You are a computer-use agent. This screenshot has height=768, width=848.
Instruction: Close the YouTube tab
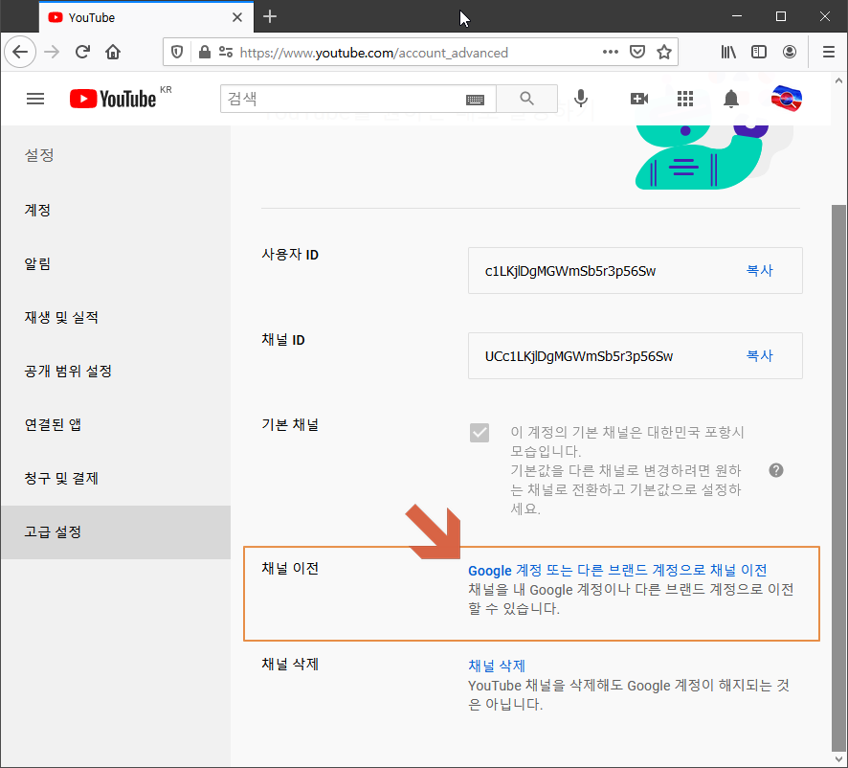coord(236,17)
